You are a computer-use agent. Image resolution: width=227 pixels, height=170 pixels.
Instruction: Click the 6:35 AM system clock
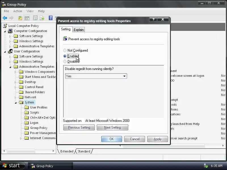coord(217,166)
